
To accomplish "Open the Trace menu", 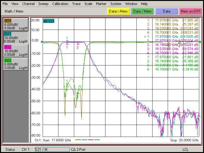I will 76,4.
